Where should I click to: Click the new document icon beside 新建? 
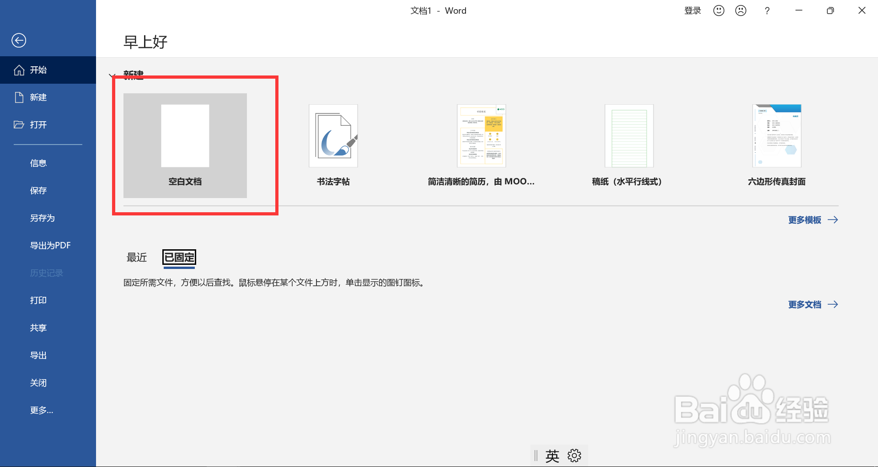19,97
